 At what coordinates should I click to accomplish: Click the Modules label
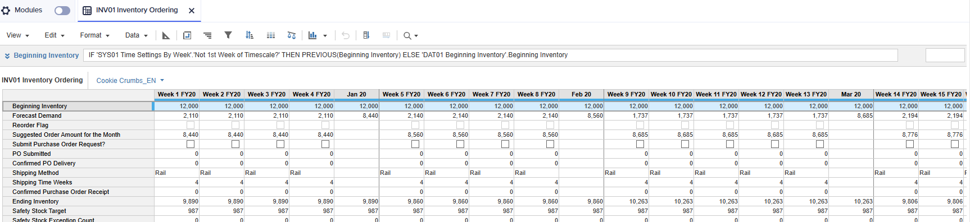[28, 10]
